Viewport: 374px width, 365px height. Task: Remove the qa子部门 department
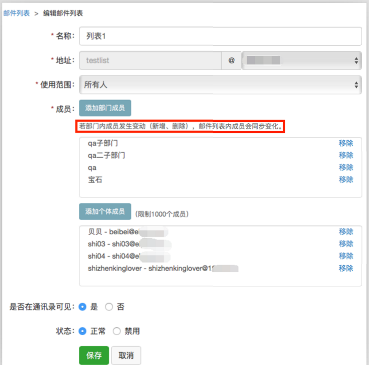pyautogui.click(x=346, y=143)
